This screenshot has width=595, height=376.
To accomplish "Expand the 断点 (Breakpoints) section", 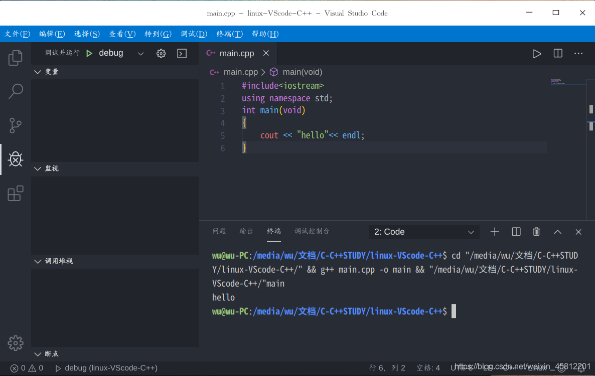I will click(115, 354).
